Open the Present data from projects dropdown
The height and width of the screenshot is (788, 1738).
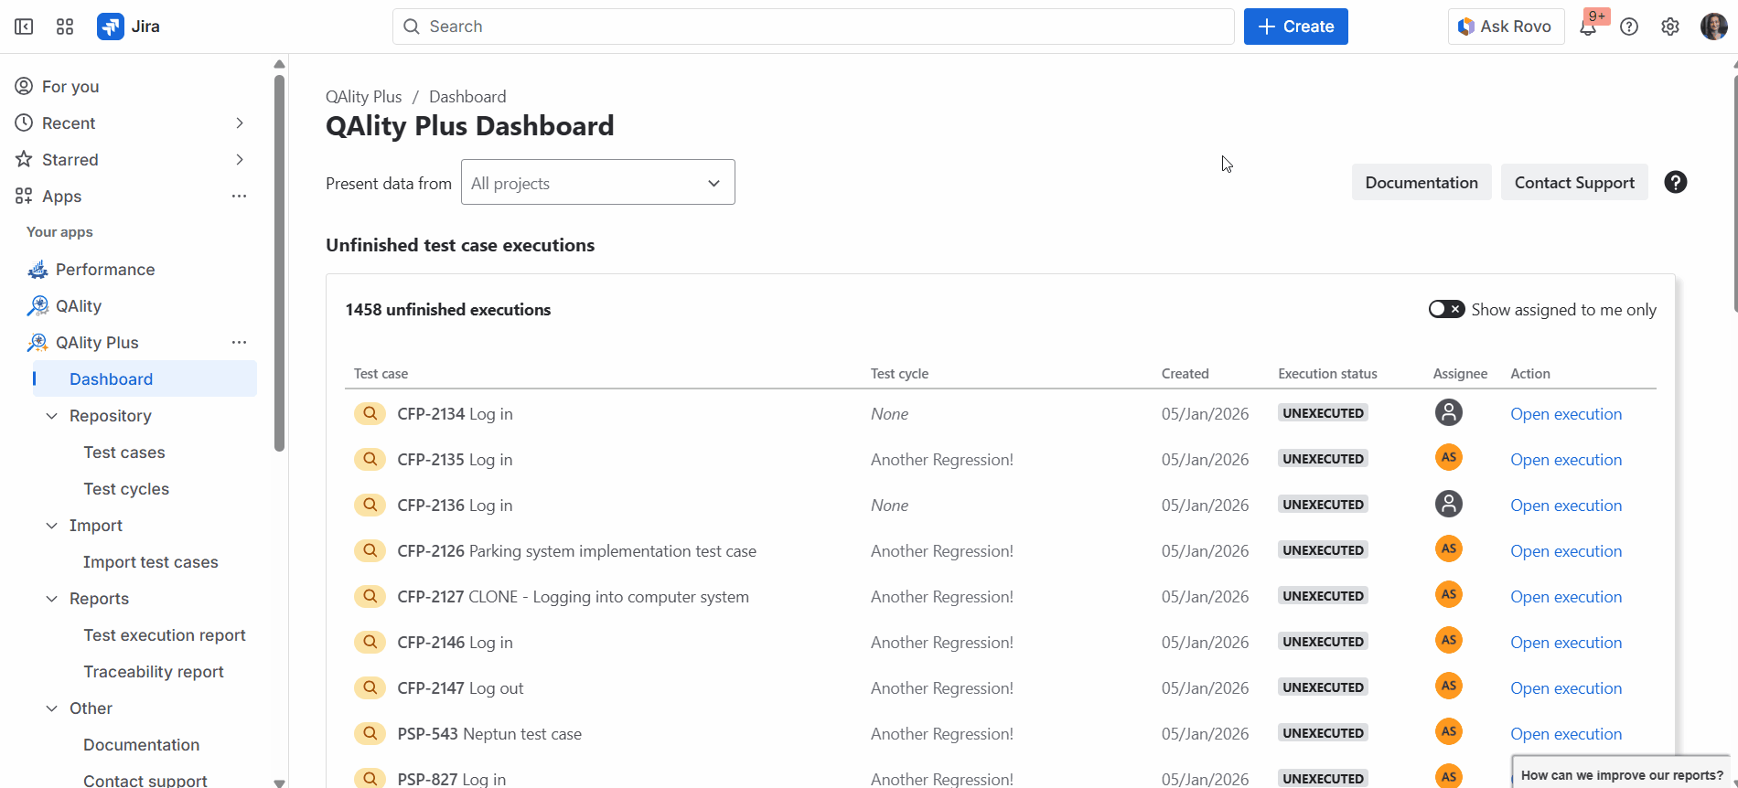click(x=598, y=182)
